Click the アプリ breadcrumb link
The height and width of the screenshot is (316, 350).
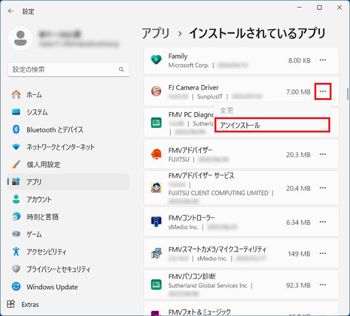click(155, 33)
